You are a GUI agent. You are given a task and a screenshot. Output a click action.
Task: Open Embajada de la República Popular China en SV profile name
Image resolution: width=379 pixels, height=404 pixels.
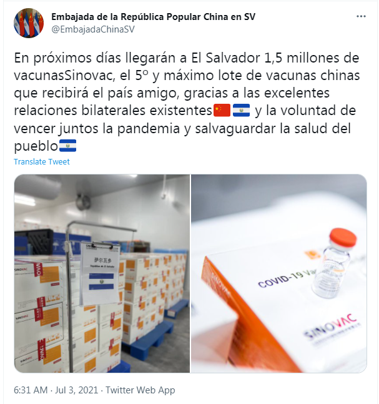click(x=154, y=17)
